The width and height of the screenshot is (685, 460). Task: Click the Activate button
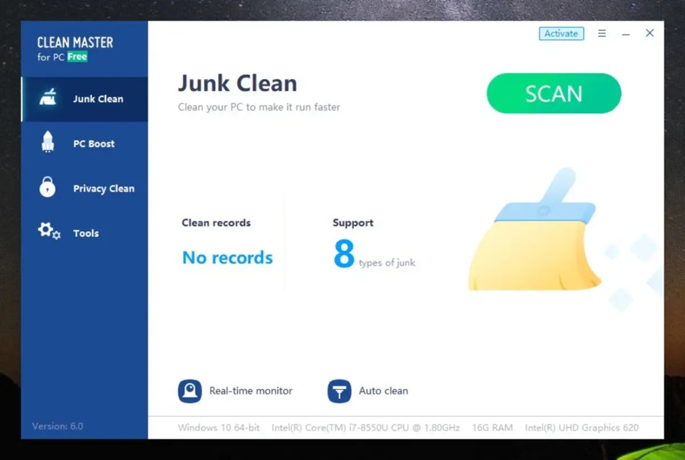tap(561, 33)
